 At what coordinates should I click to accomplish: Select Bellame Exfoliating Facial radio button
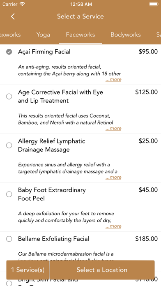9,239
